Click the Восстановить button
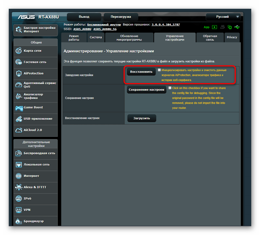 click(x=141, y=72)
